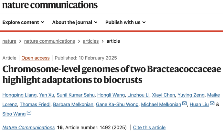
Task: Click the Nature Communications journal link
Action: (x=28, y=127)
